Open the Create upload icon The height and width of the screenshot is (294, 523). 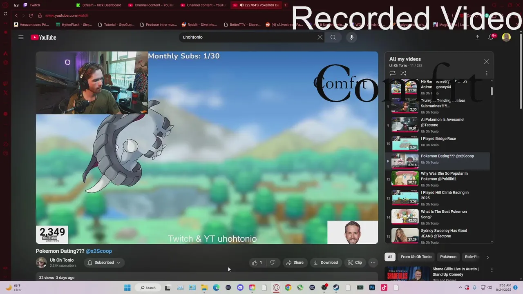pos(477,37)
